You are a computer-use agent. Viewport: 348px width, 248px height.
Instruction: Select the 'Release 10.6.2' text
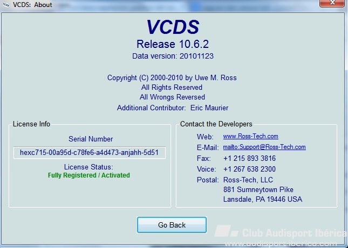(173, 44)
